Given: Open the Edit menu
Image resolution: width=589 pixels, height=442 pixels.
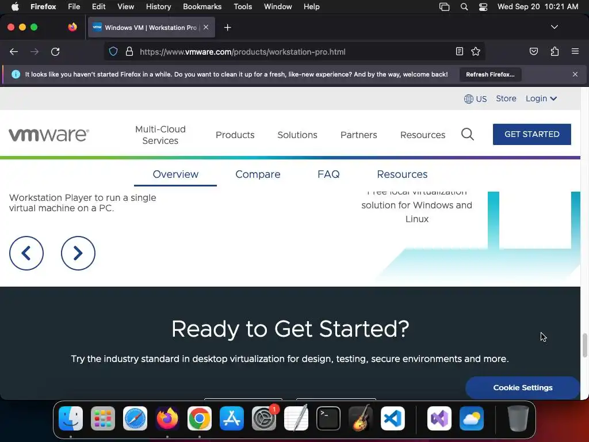Looking at the screenshot, I should click(x=98, y=6).
